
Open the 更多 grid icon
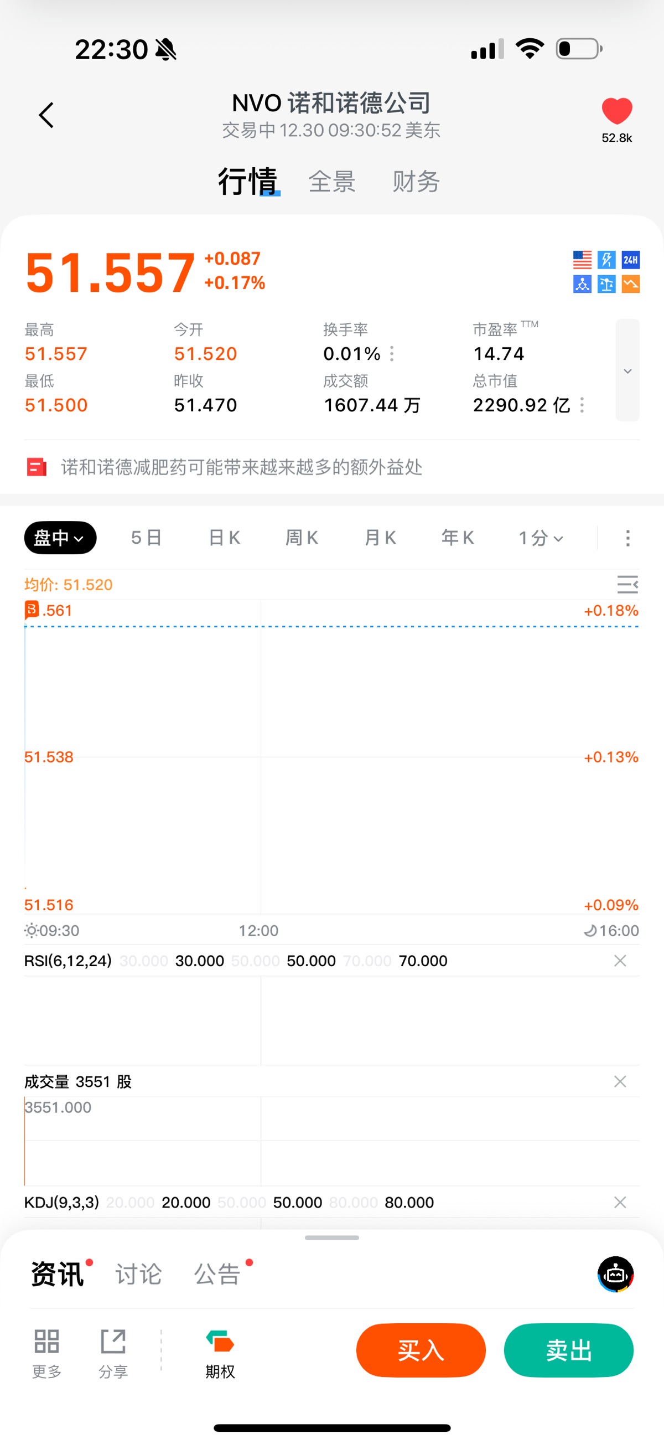(x=46, y=1353)
